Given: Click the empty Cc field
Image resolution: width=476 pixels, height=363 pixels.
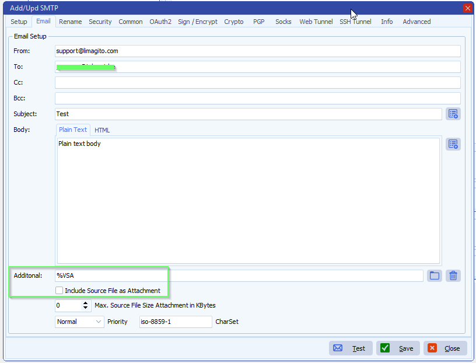Looking at the screenshot, I should point(257,83).
